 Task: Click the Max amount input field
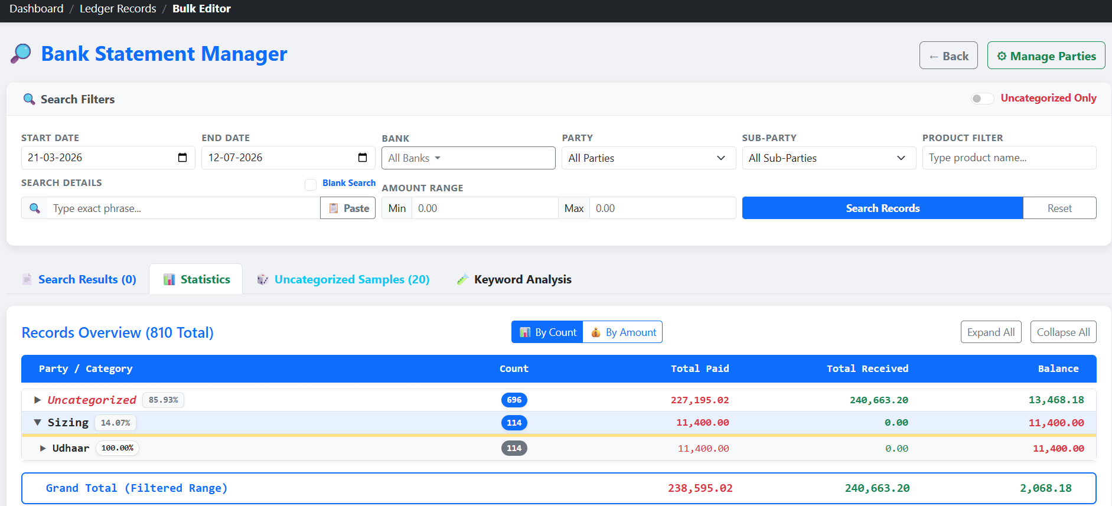(663, 208)
